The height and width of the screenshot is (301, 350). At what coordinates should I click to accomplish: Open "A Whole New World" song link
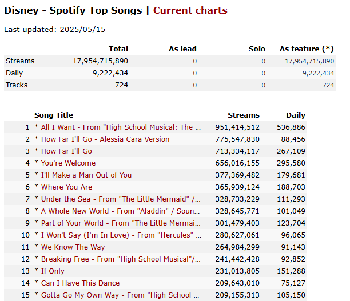click(121, 211)
